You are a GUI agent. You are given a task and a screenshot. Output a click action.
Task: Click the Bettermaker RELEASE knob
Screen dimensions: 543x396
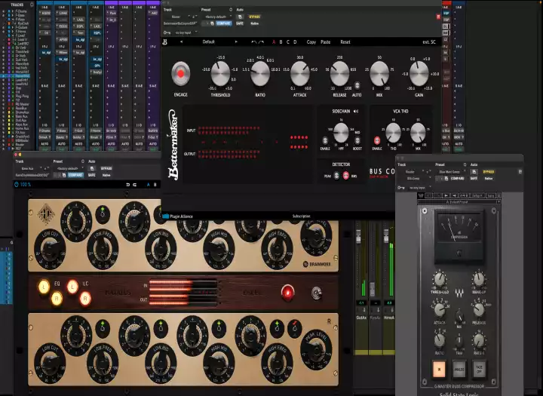point(339,73)
